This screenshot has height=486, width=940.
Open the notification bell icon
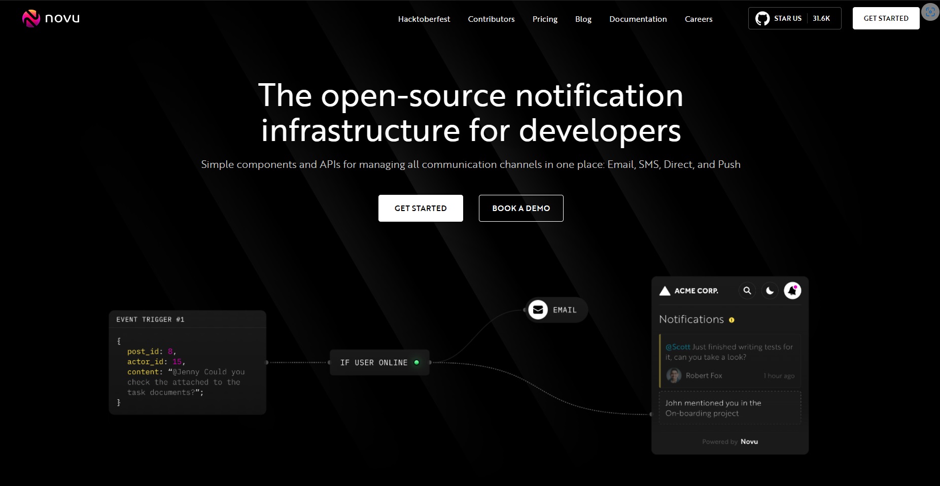[x=792, y=291]
